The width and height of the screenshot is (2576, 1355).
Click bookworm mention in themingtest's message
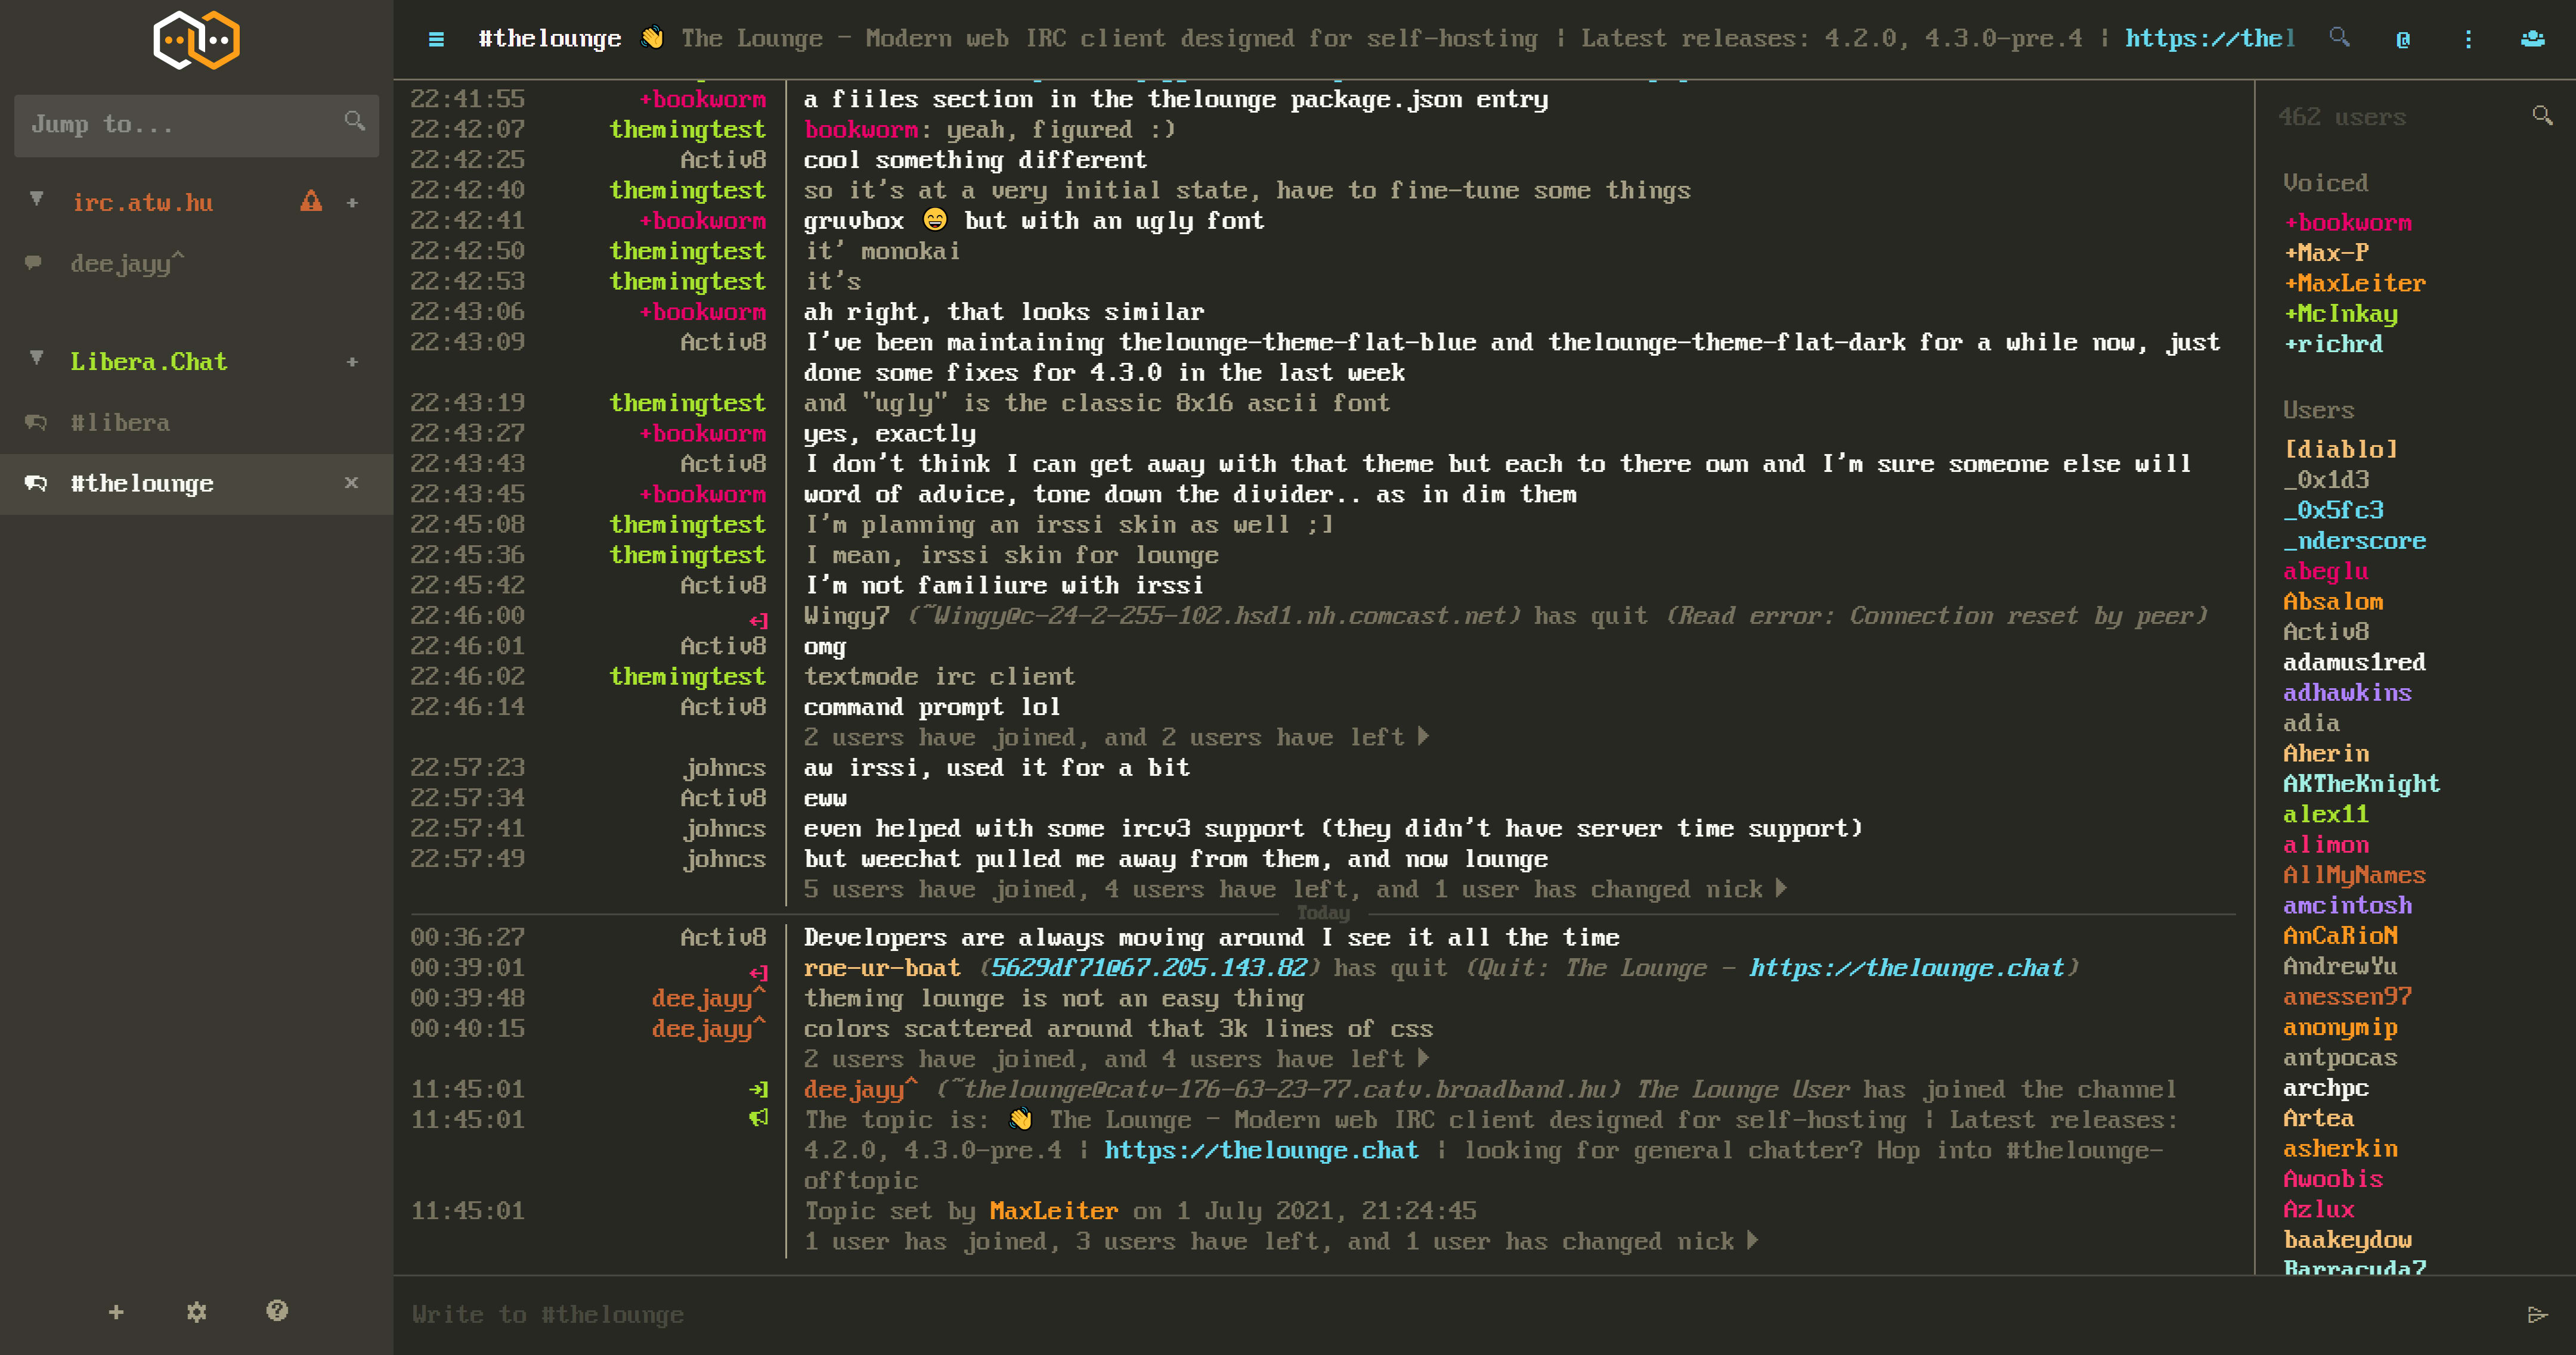point(860,130)
